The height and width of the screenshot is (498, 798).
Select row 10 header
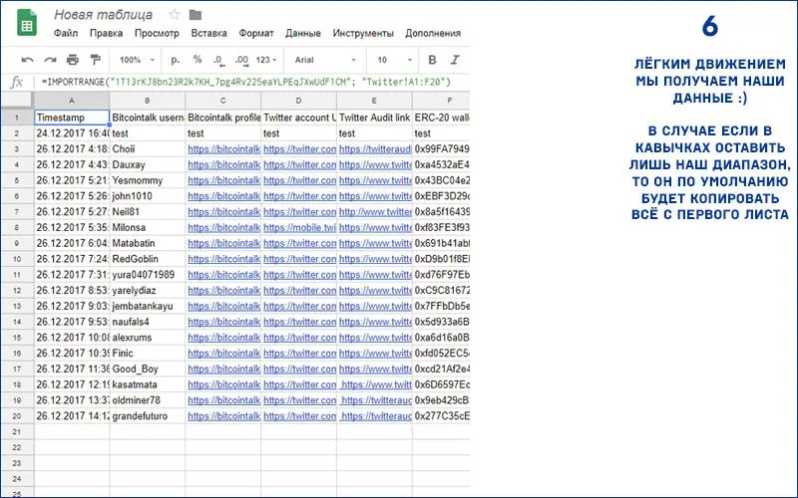pyautogui.click(x=17, y=259)
